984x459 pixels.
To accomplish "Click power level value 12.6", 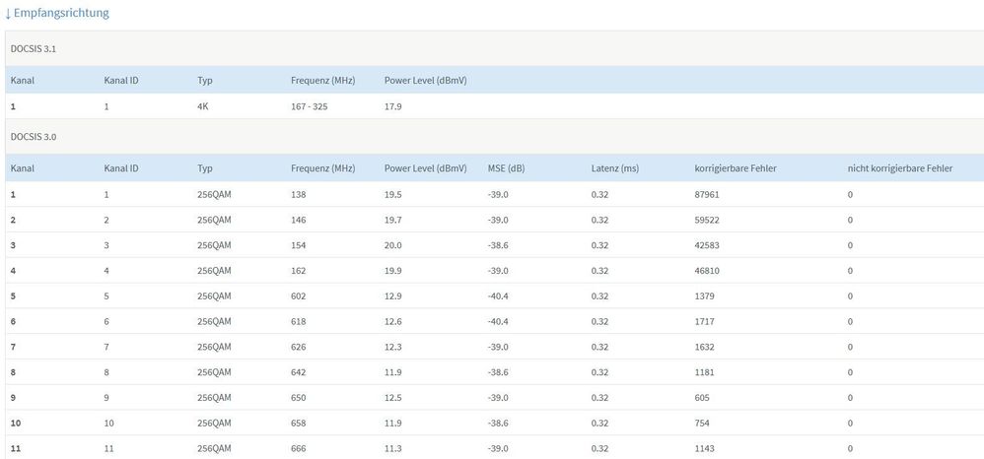I will pyautogui.click(x=392, y=322).
